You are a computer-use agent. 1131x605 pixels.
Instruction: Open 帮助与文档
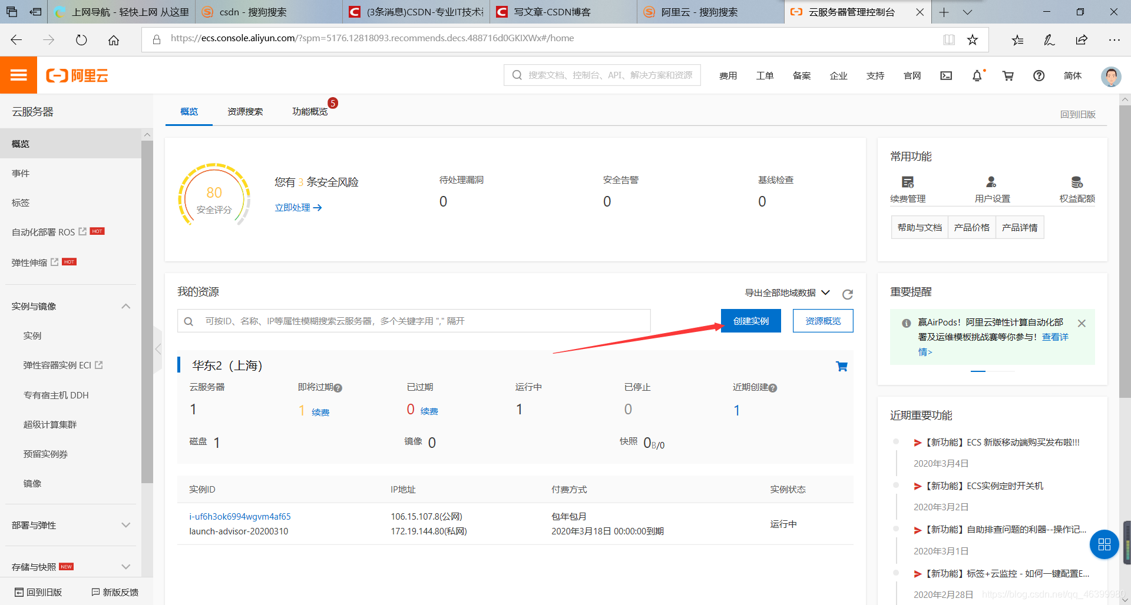coord(920,227)
